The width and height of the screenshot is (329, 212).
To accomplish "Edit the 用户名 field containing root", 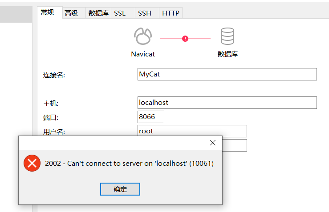I will tap(192, 130).
